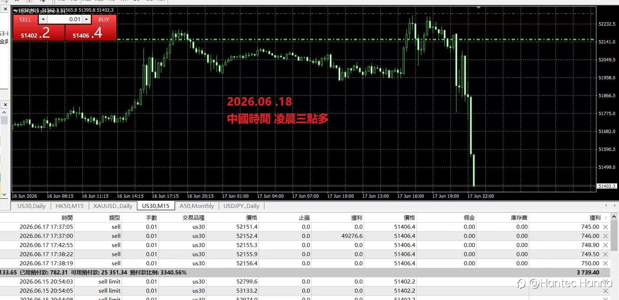The image size is (619, 300).
Task: Open the XAUUSD.,Daily chart tab
Action: click(x=112, y=206)
